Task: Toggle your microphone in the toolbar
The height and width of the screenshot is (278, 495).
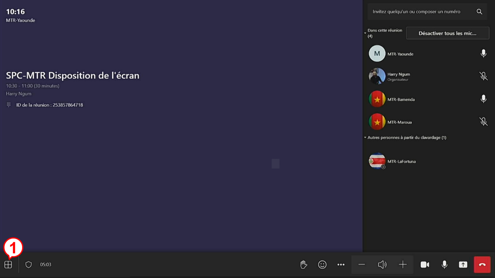Action: tap(444, 264)
